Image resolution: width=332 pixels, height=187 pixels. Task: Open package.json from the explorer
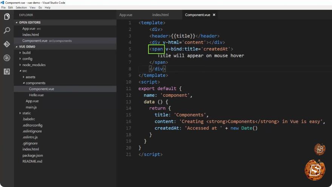pyautogui.click(x=32, y=155)
